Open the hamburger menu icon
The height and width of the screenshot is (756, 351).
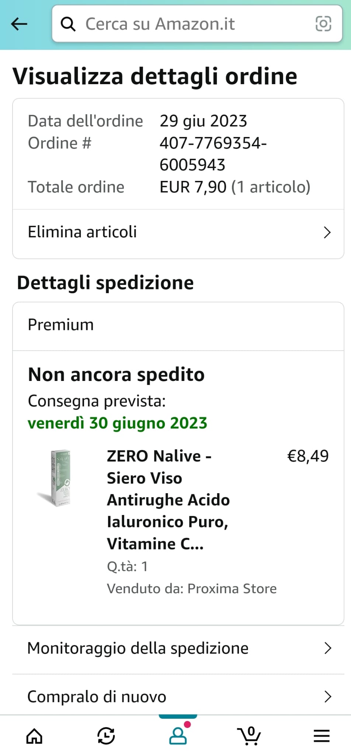(322, 736)
